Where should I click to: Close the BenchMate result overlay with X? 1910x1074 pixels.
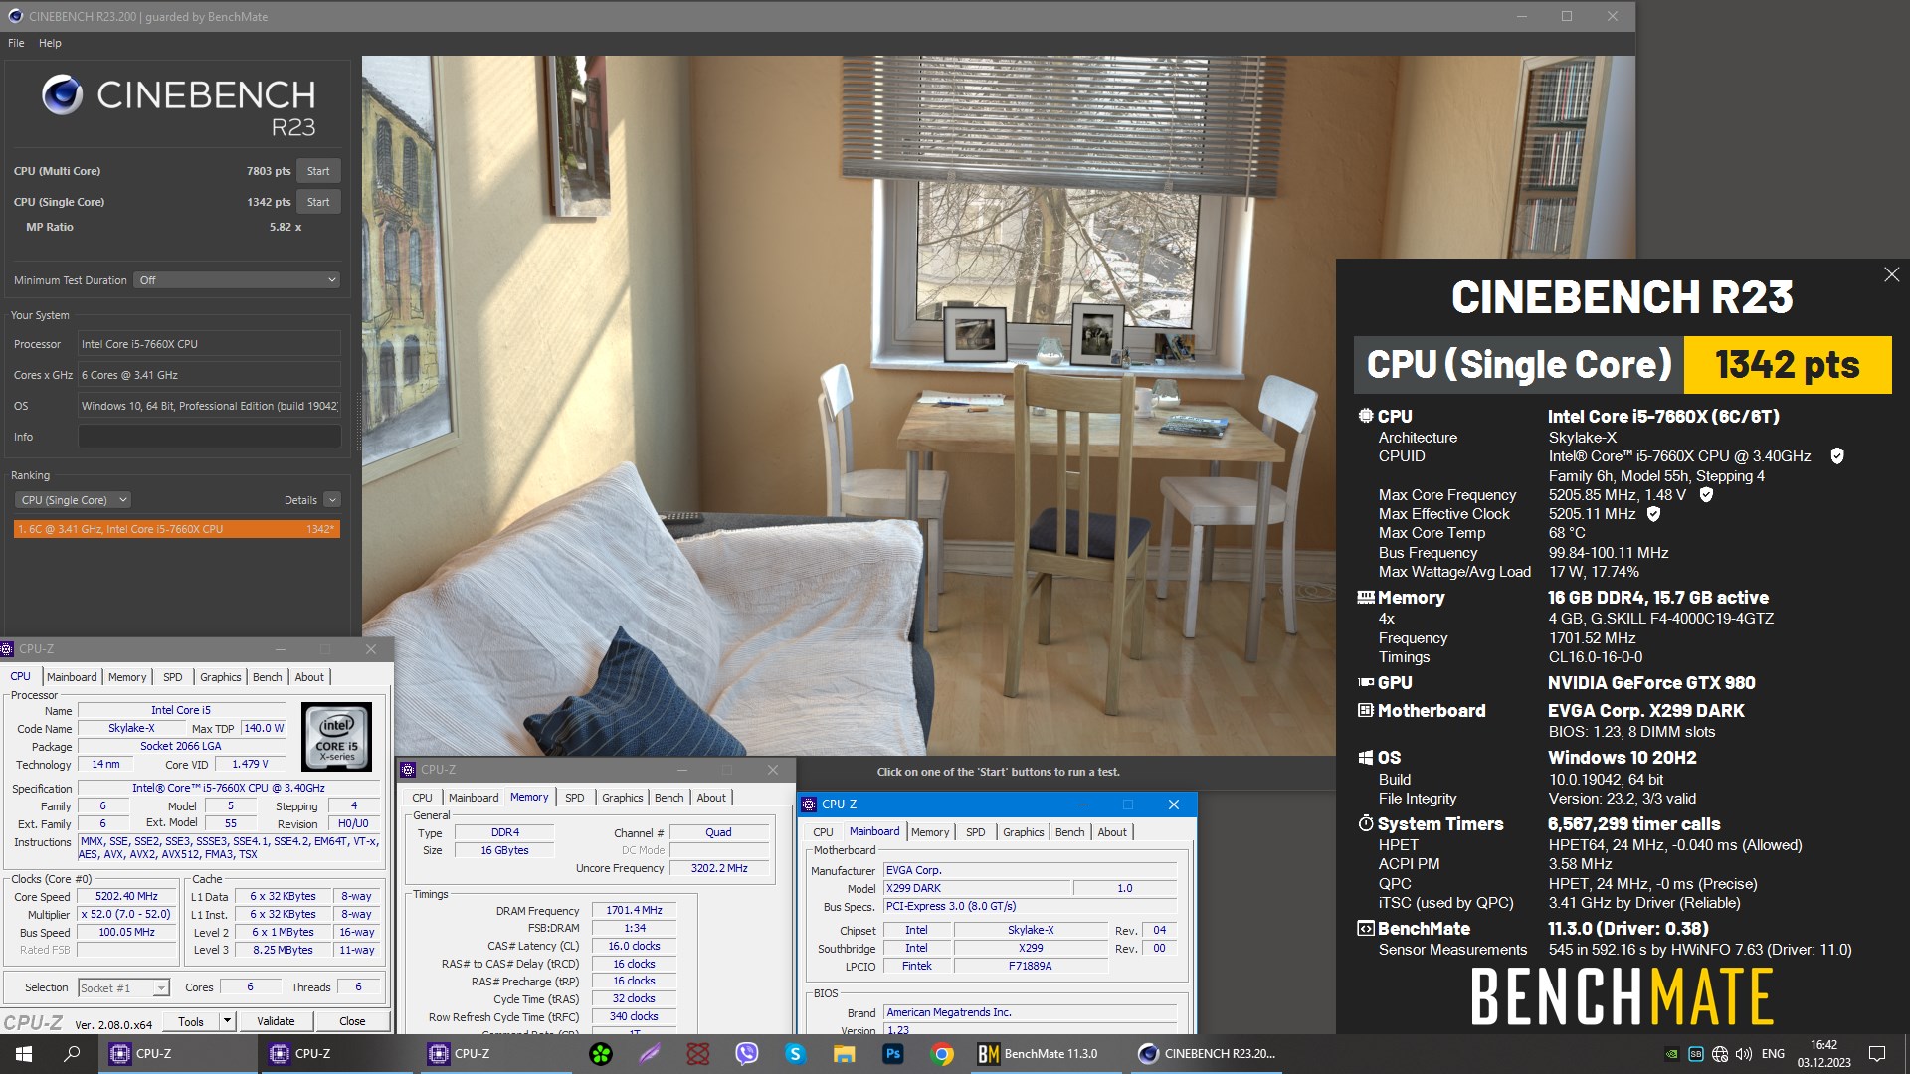[1891, 274]
